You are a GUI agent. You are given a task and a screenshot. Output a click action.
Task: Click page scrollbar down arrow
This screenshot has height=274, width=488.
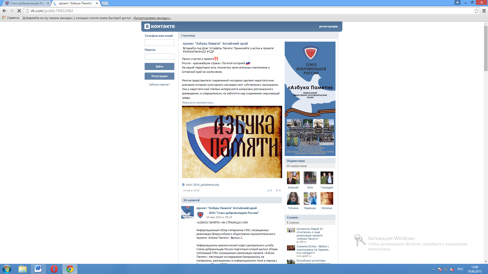(486, 262)
